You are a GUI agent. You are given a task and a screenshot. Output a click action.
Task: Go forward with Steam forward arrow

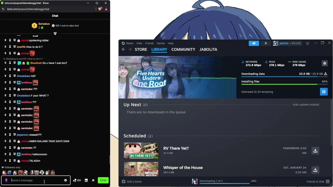(x=130, y=49)
